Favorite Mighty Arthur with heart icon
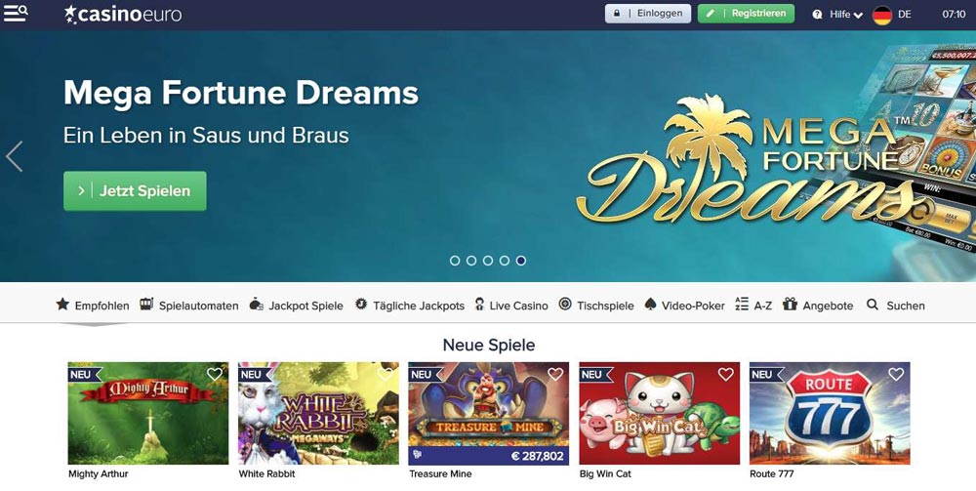Image resolution: width=976 pixels, height=491 pixels. tap(214, 374)
